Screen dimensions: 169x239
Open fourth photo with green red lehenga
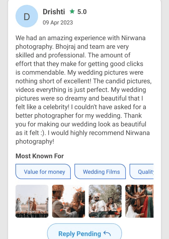139,201
